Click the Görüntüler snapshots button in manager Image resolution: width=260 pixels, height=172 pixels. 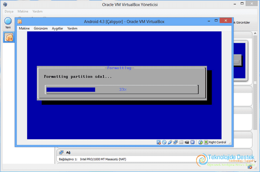pyautogui.click(x=242, y=23)
